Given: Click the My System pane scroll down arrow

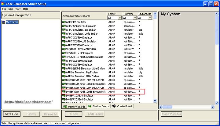Looking at the screenshot, I should pos(217,103).
